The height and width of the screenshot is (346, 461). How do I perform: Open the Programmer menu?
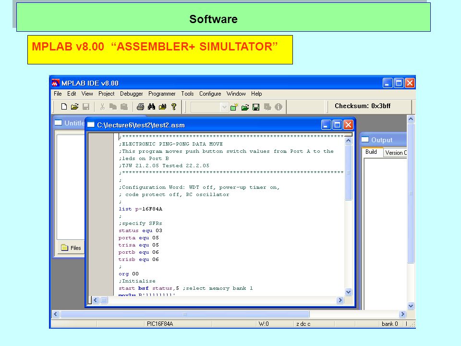pyautogui.click(x=162, y=94)
